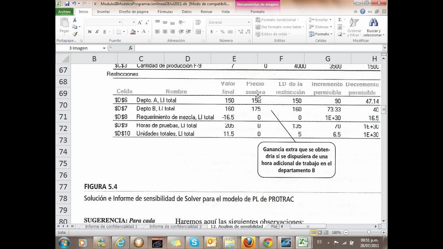The width and height of the screenshot is (443, 249).
Task: Open the Datos ribbon tab
Action: click(187, 12)
